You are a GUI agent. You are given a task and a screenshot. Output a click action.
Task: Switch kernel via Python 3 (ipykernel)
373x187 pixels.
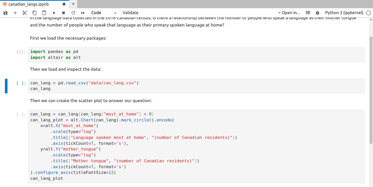(x=344, y=13)
